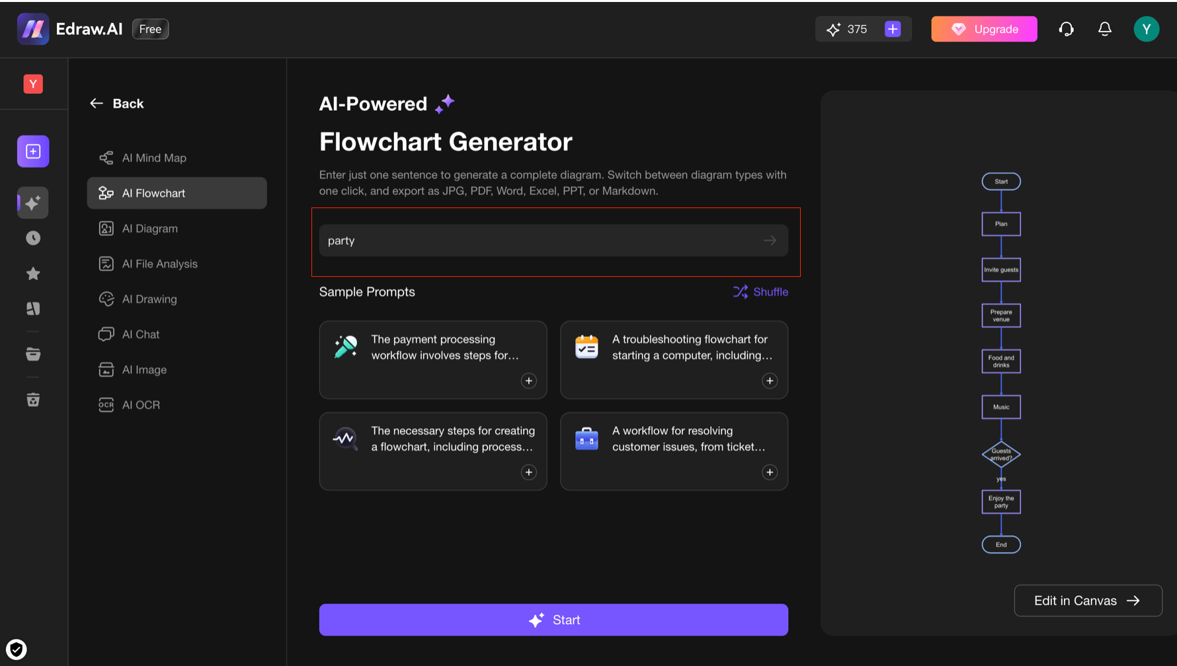Click the Guests arrived? decision diamond
The width and height of the screenshot is (1177, 666).
[1001, 454]
